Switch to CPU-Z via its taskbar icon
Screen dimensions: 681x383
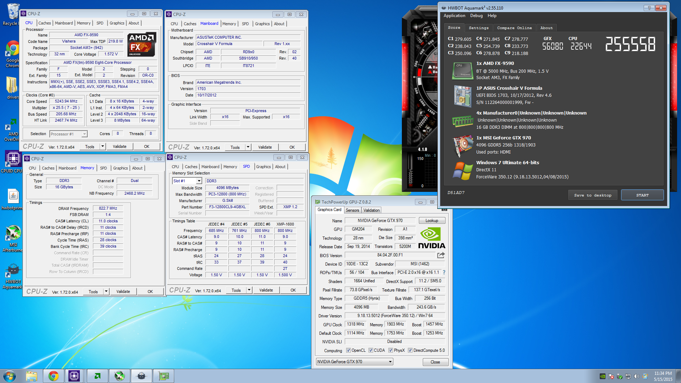(74, 376)
